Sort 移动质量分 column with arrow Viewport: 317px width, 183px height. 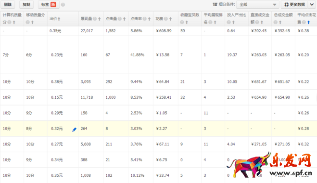click(32, 23)
